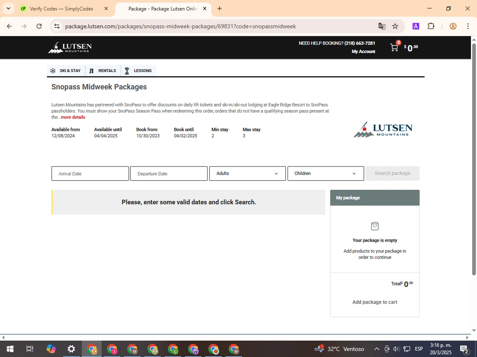Click the booking help phone number

(x=360, y=43)
